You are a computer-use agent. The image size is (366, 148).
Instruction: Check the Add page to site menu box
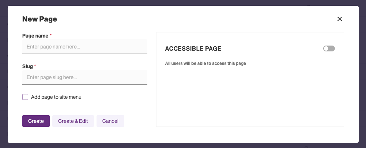[25, 97]
